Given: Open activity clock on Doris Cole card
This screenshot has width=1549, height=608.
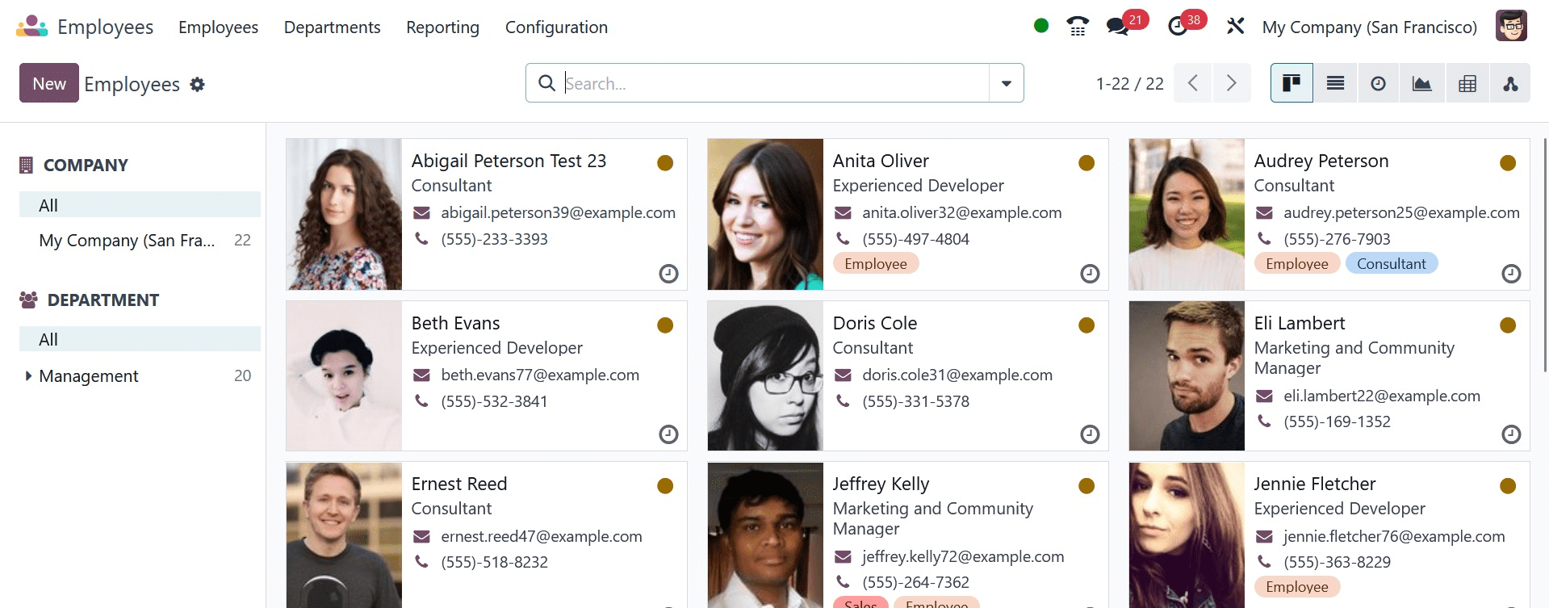Looking at the screenshot, I should pos(1090,434).
